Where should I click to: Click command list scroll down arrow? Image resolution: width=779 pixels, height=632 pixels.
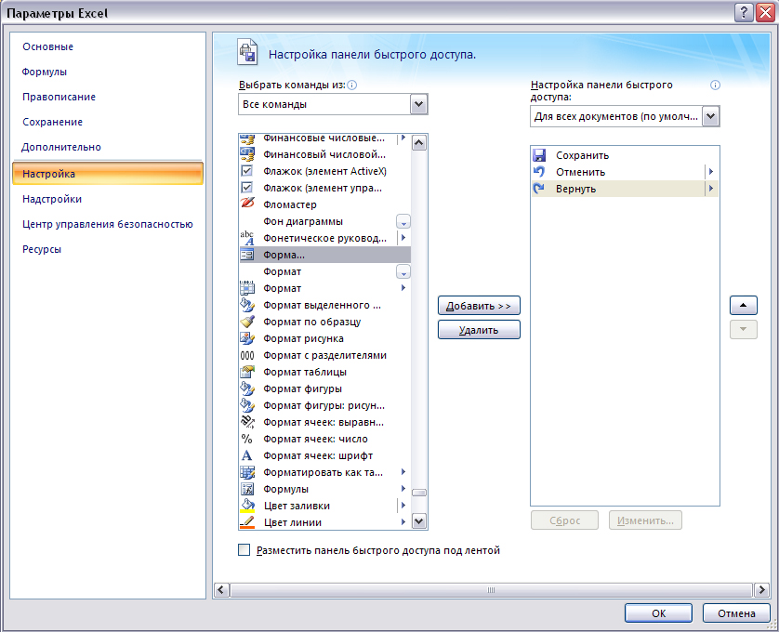(419, 521)
